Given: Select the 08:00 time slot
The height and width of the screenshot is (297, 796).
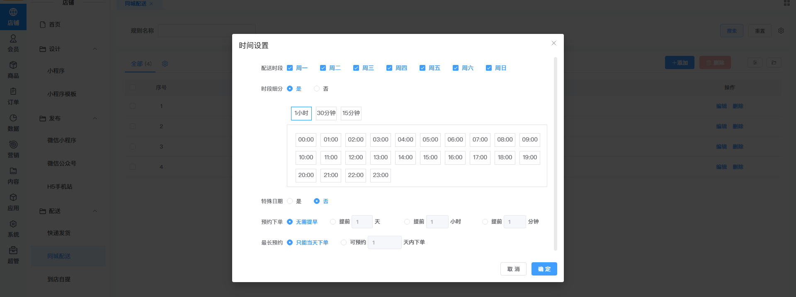Looking at the screenshot, I should (505, 140).
